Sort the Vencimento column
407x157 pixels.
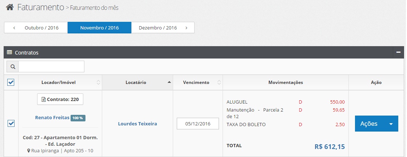[x=219, y=82]
